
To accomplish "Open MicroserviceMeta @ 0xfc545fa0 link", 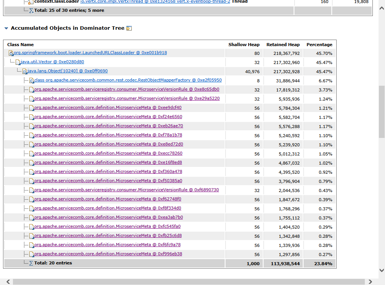I will click(x=107, y=226).
